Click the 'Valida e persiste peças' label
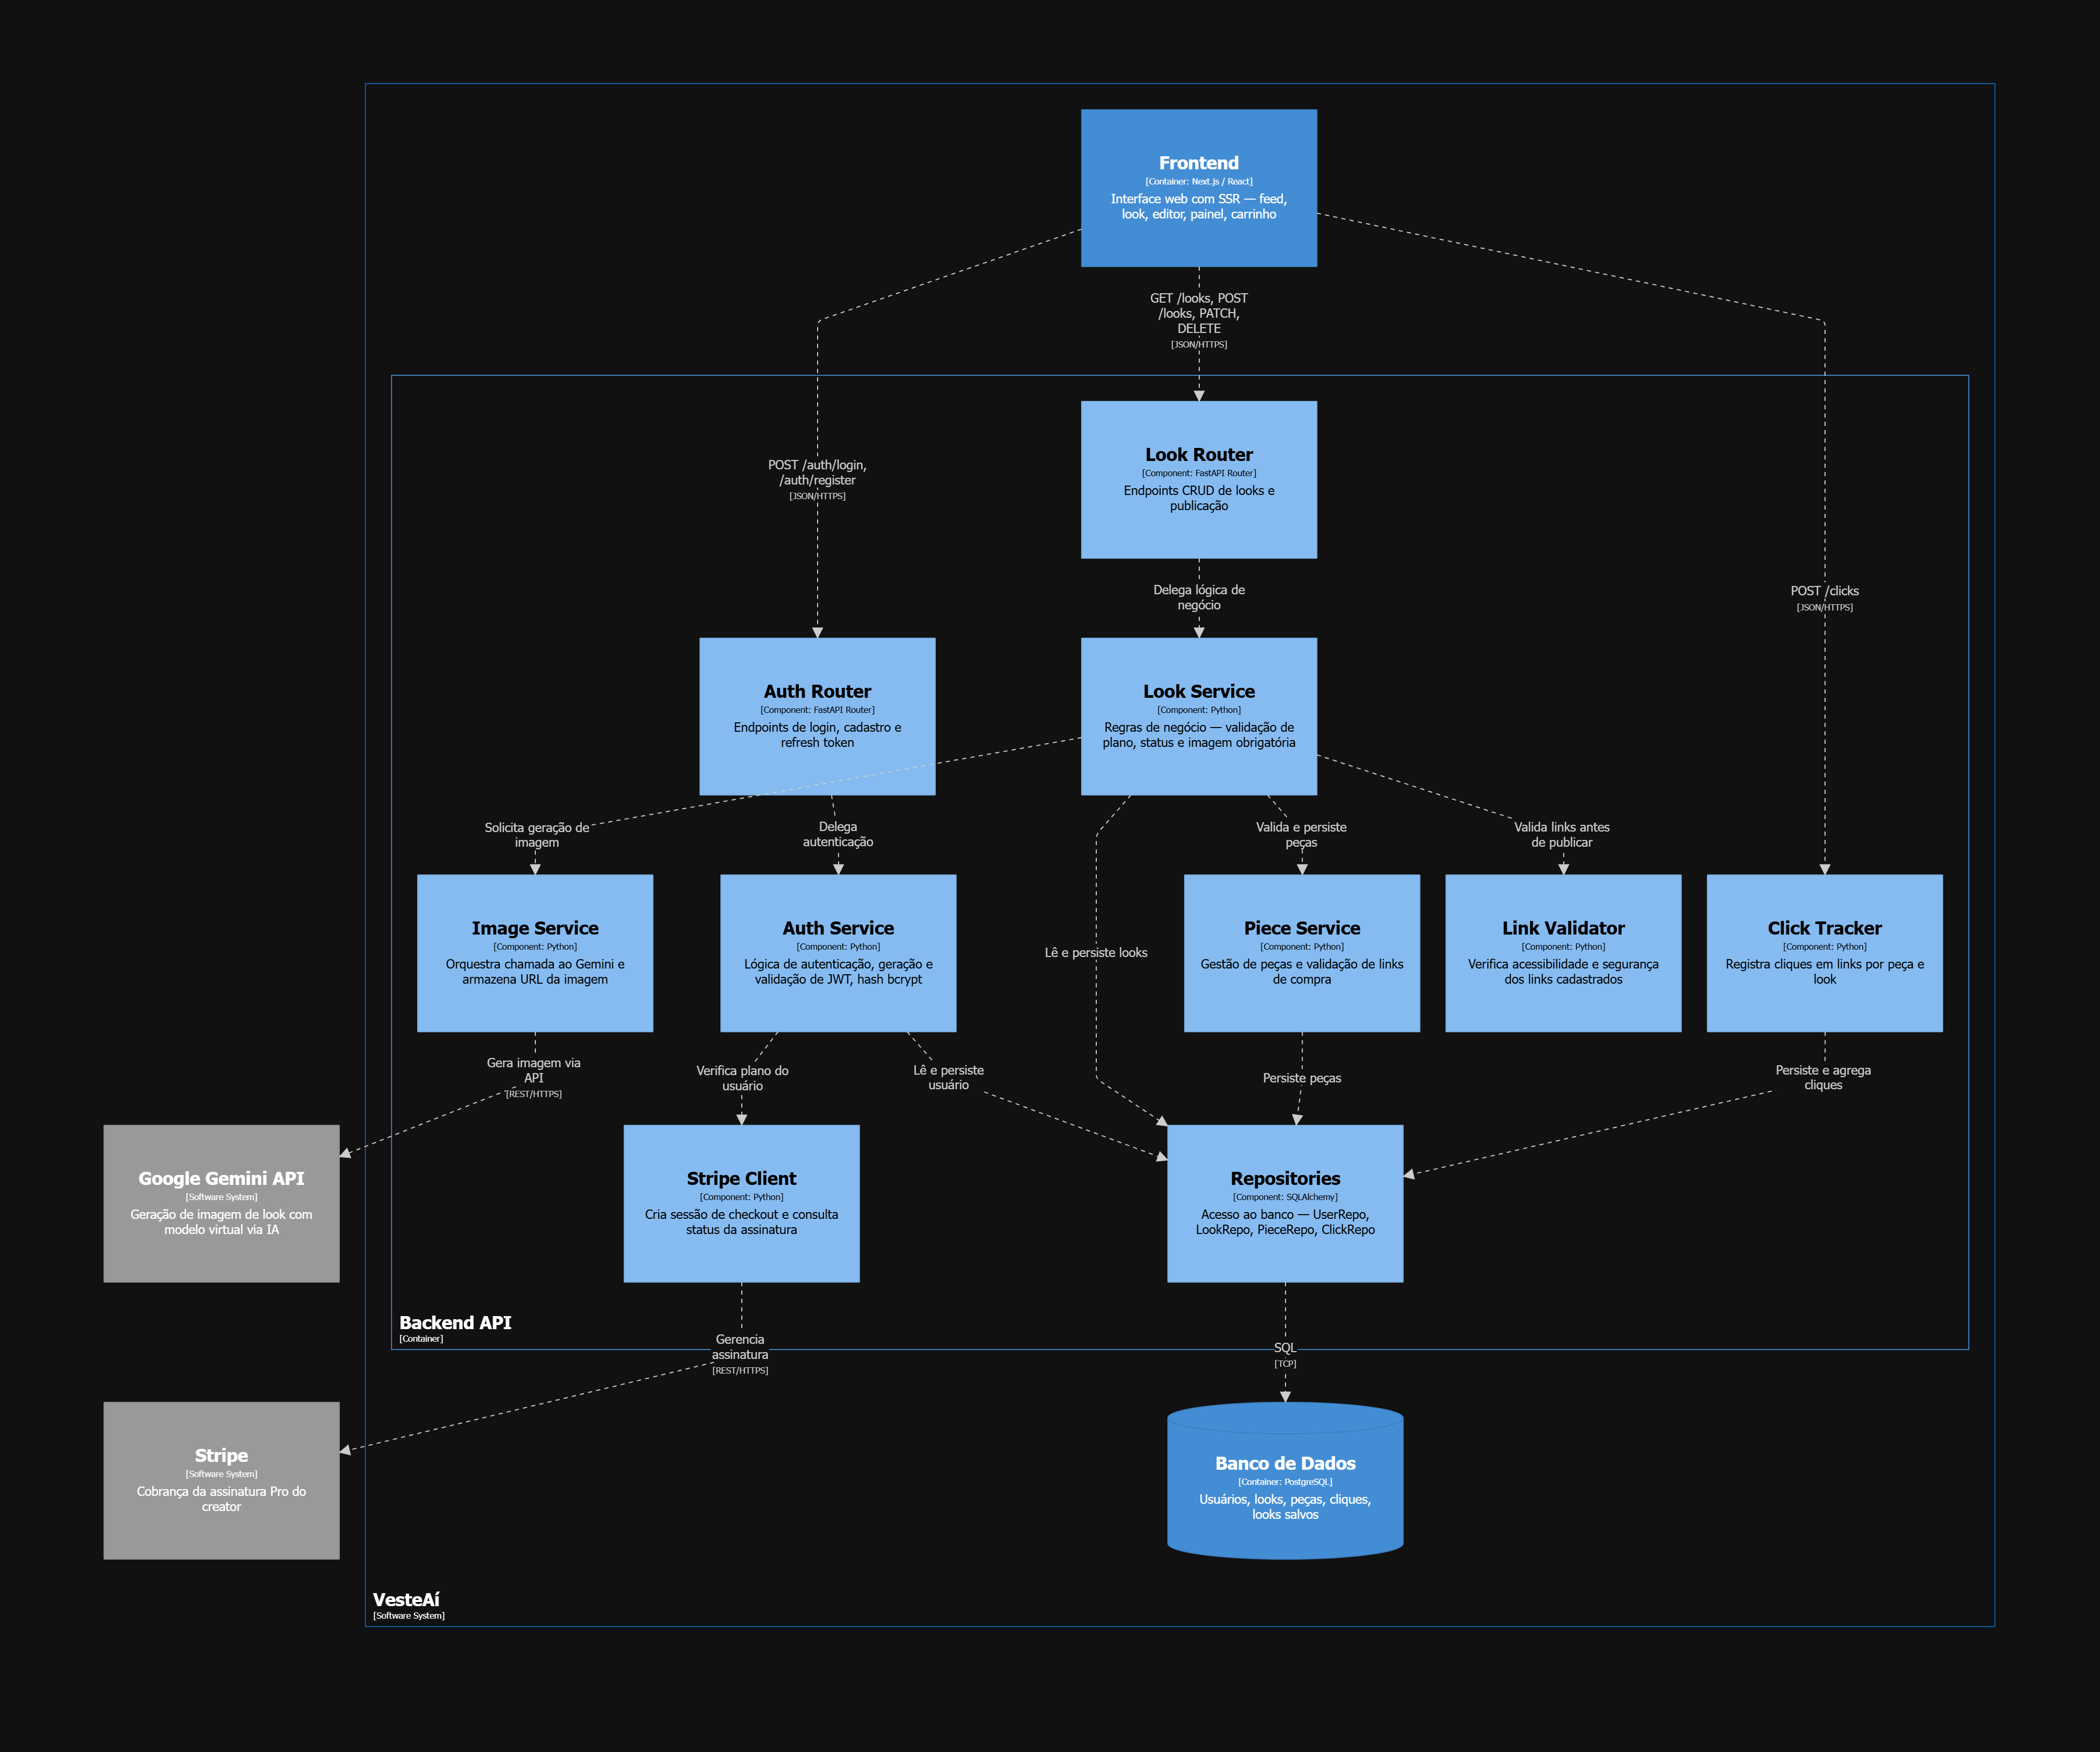Screen dimensions: 2100x1752 pos(1301,835)
